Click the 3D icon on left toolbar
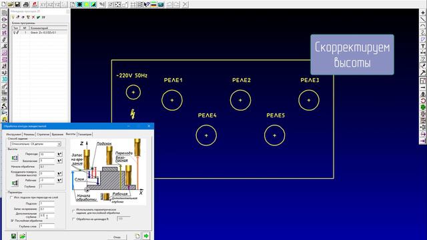 [x=5, y=79]
